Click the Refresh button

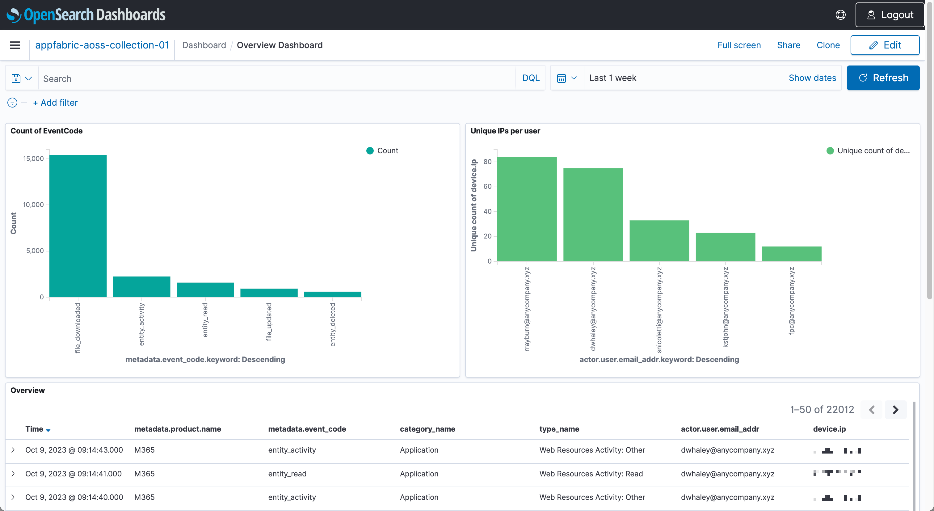coord(883,78)
